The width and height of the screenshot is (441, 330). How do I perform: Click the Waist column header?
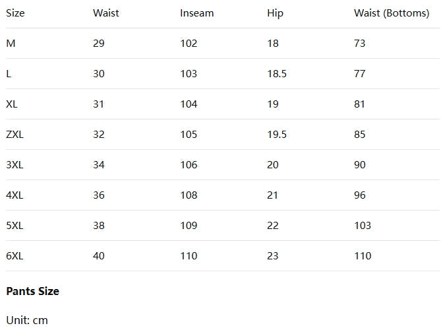coord(105,13)
